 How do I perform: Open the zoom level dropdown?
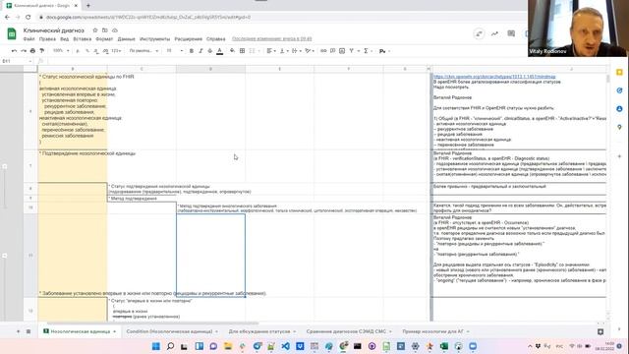point(61,51)
